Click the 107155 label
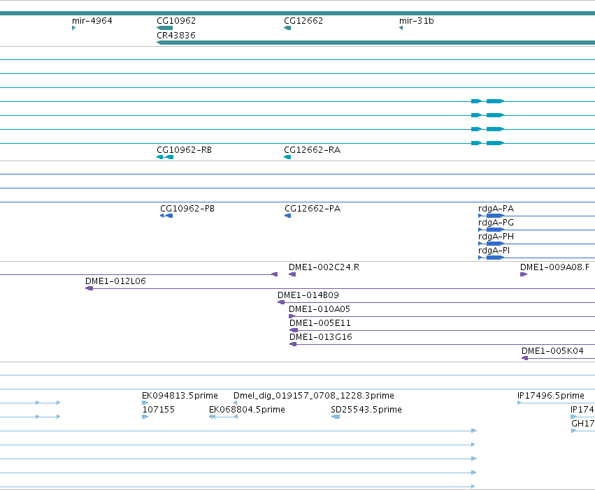The image size is (595, 490). (158, 410)
